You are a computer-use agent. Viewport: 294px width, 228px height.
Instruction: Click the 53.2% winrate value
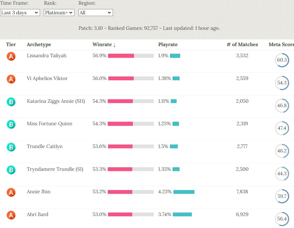tap(99, 192)
